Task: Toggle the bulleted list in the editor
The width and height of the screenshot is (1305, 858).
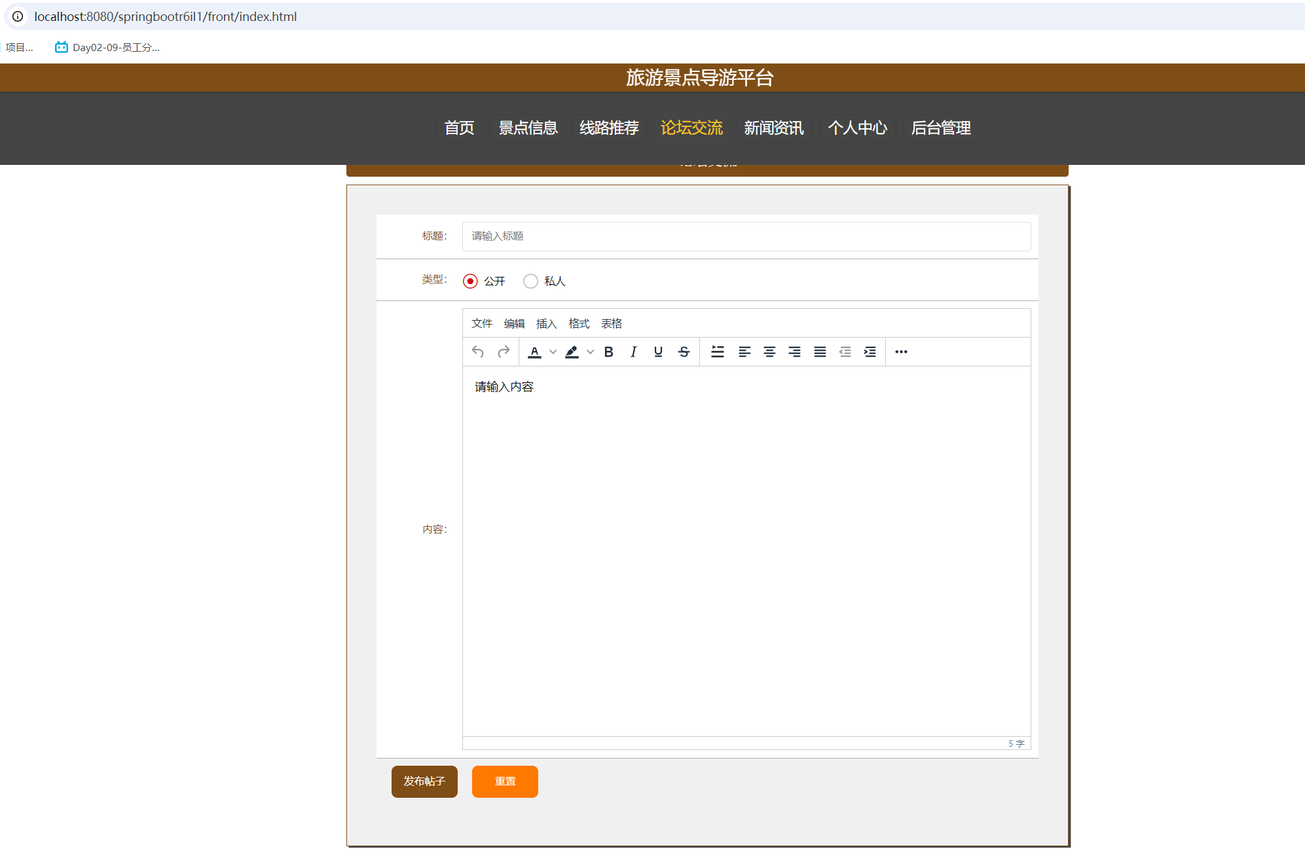Action: 718,351
